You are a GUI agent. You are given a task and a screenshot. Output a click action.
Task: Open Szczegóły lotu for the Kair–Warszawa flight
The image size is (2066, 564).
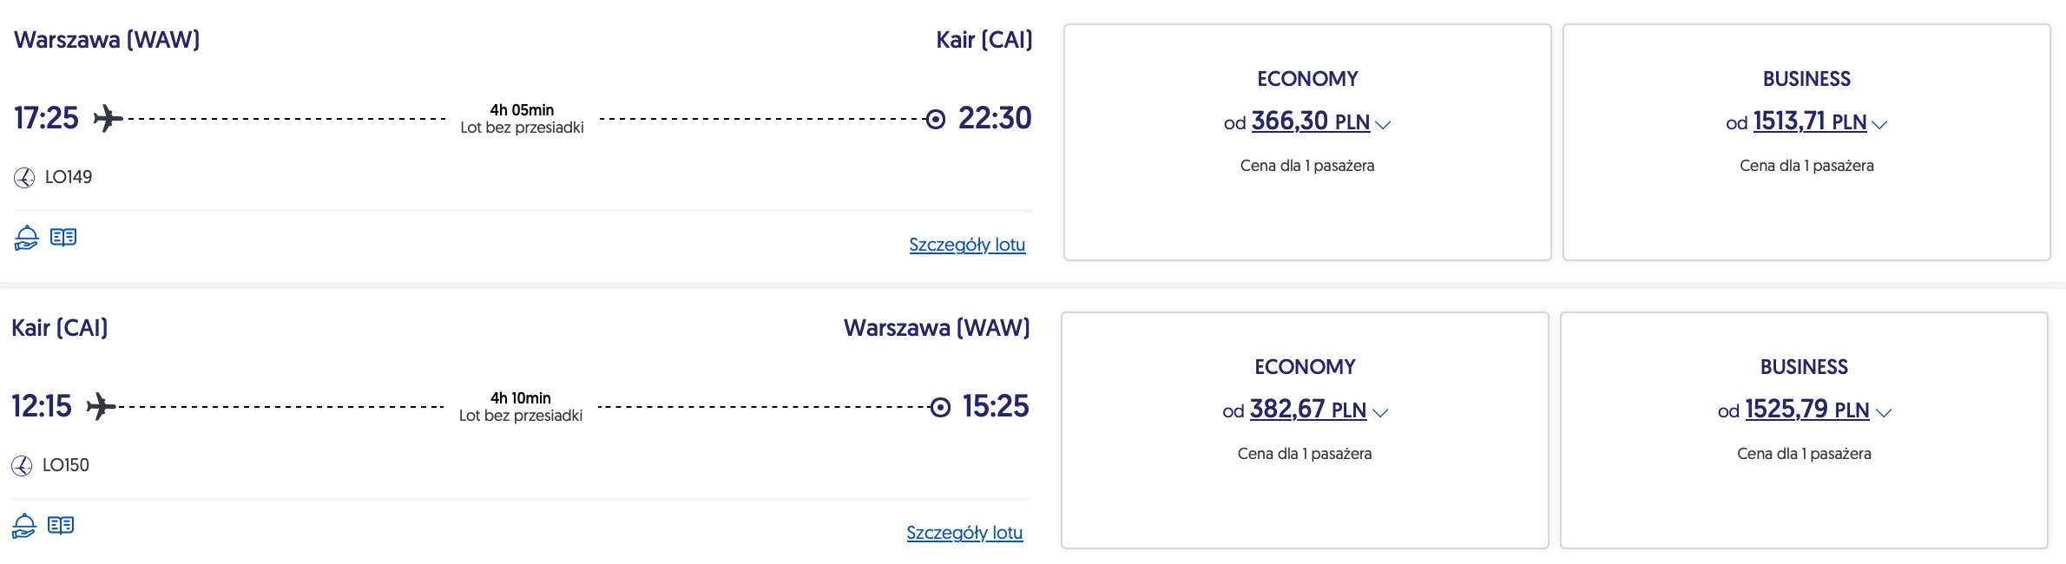pos(964,533)
